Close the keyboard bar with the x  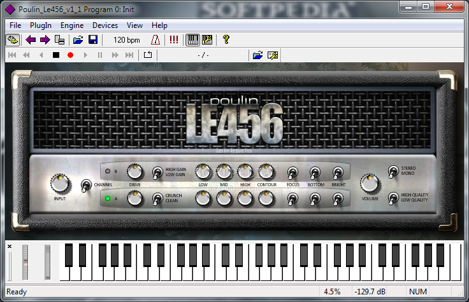coord(10,247)
